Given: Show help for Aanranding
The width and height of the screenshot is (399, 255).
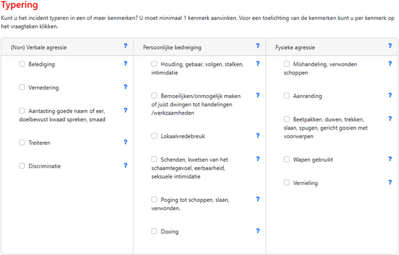Looking at the screenshot, I should tap(390, 95).
